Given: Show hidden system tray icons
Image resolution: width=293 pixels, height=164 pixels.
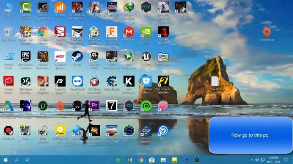Looking at the screenshot, I should pyautogui.click(x=251, y=160).
